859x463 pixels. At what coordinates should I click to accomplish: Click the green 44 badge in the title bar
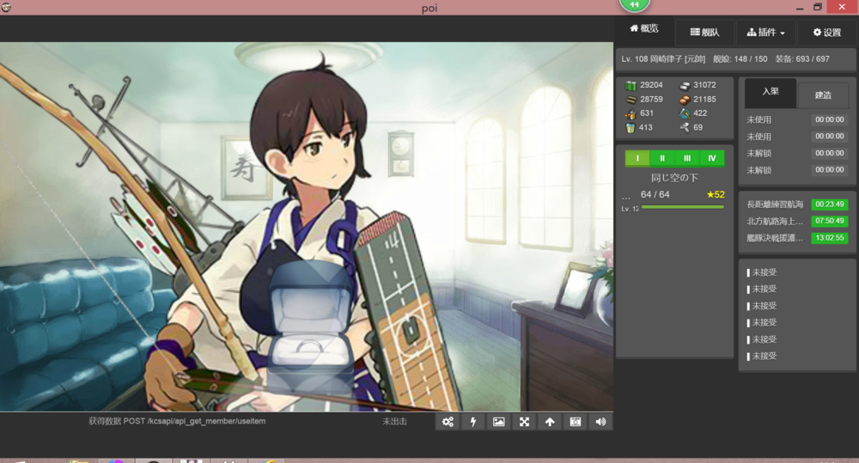pos(635,4)
